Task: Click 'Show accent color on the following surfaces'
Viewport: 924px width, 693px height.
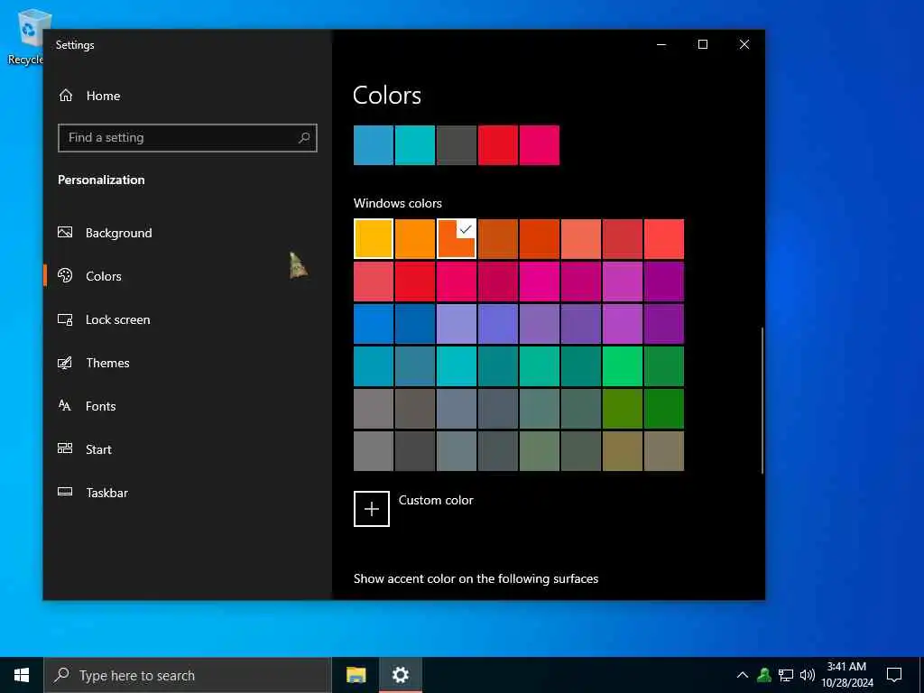Action: click(x=476, y=578)
